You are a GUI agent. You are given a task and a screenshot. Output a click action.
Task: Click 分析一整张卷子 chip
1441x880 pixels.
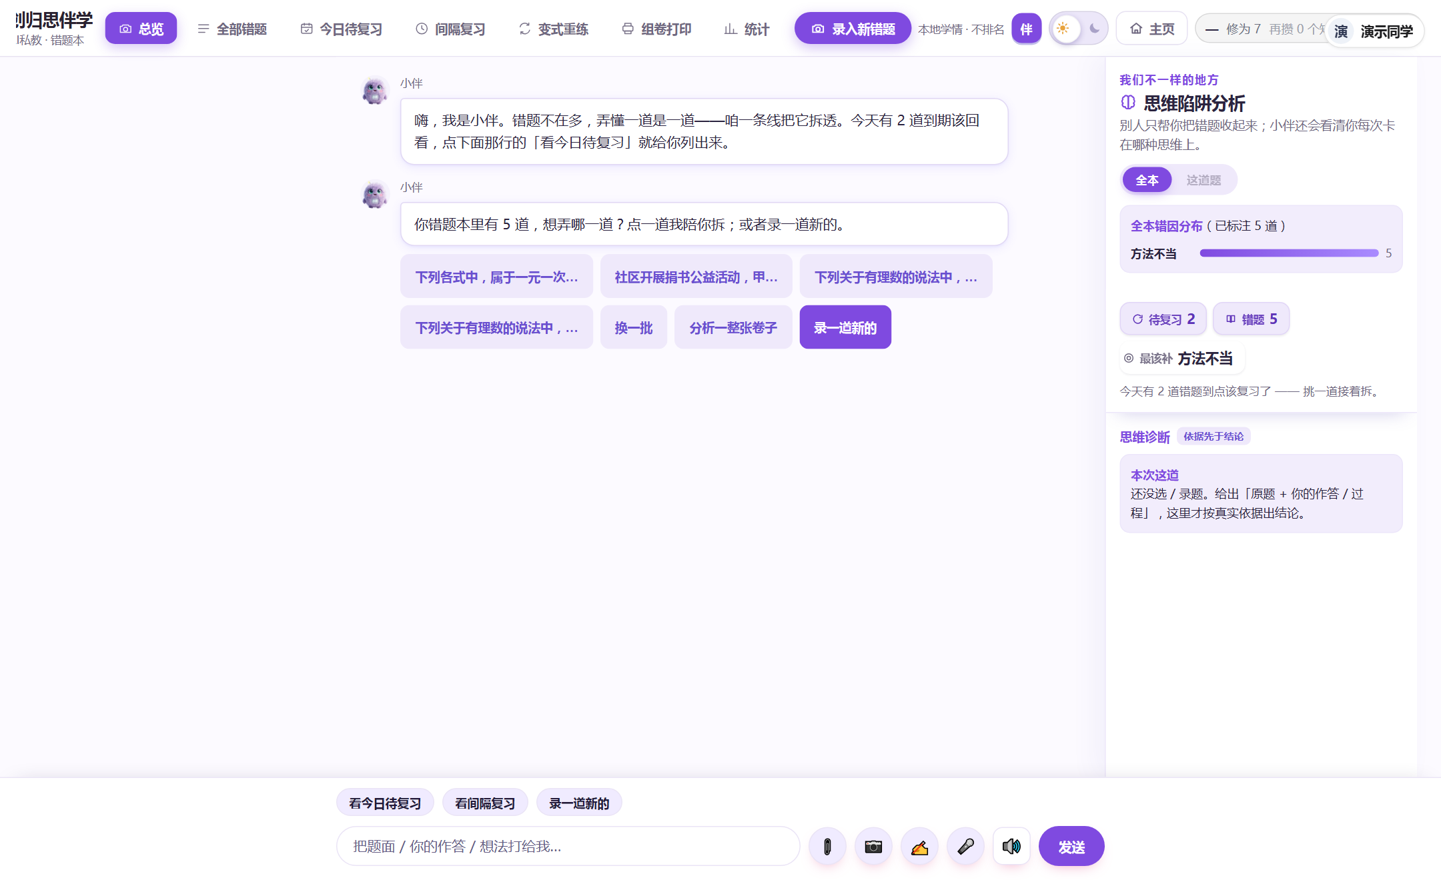pos(733,327)
